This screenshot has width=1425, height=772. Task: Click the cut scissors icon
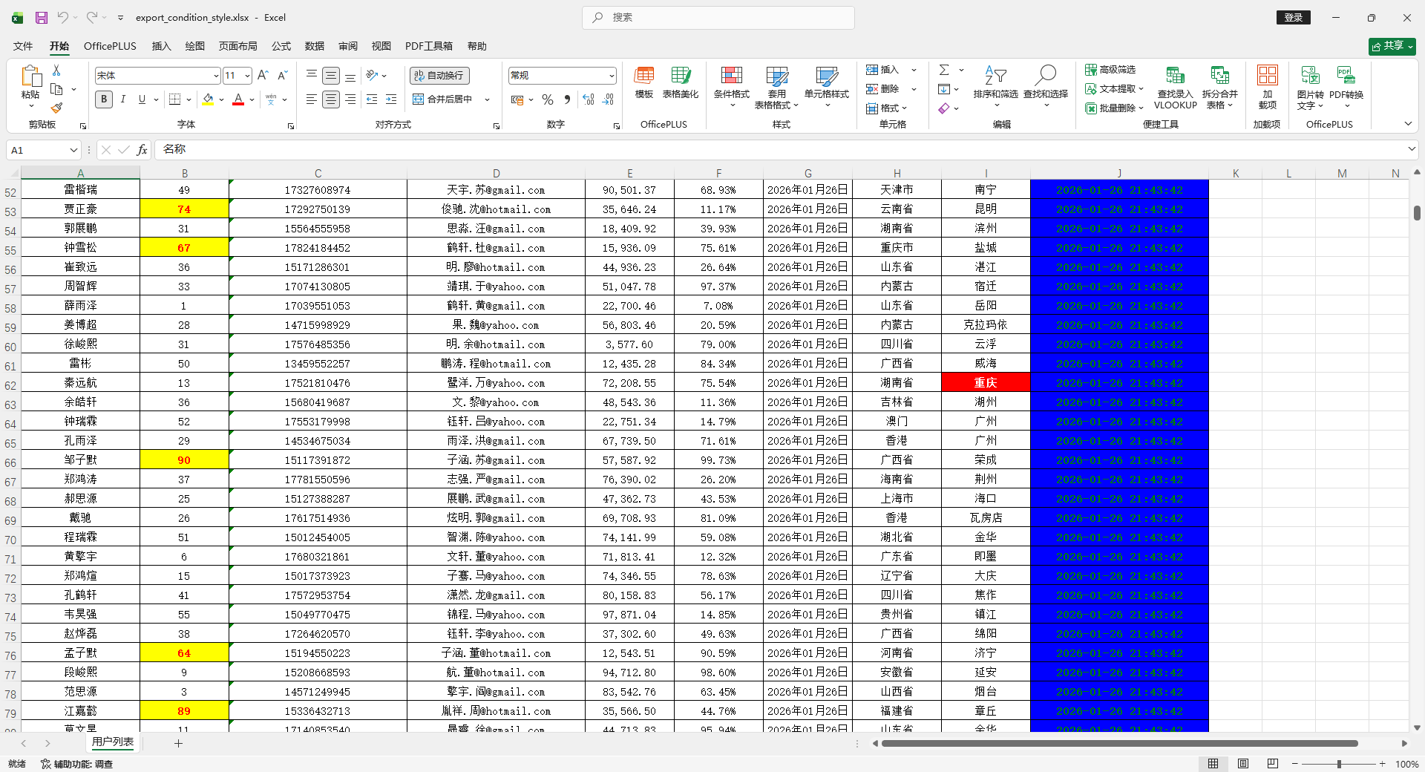(56, 70)
